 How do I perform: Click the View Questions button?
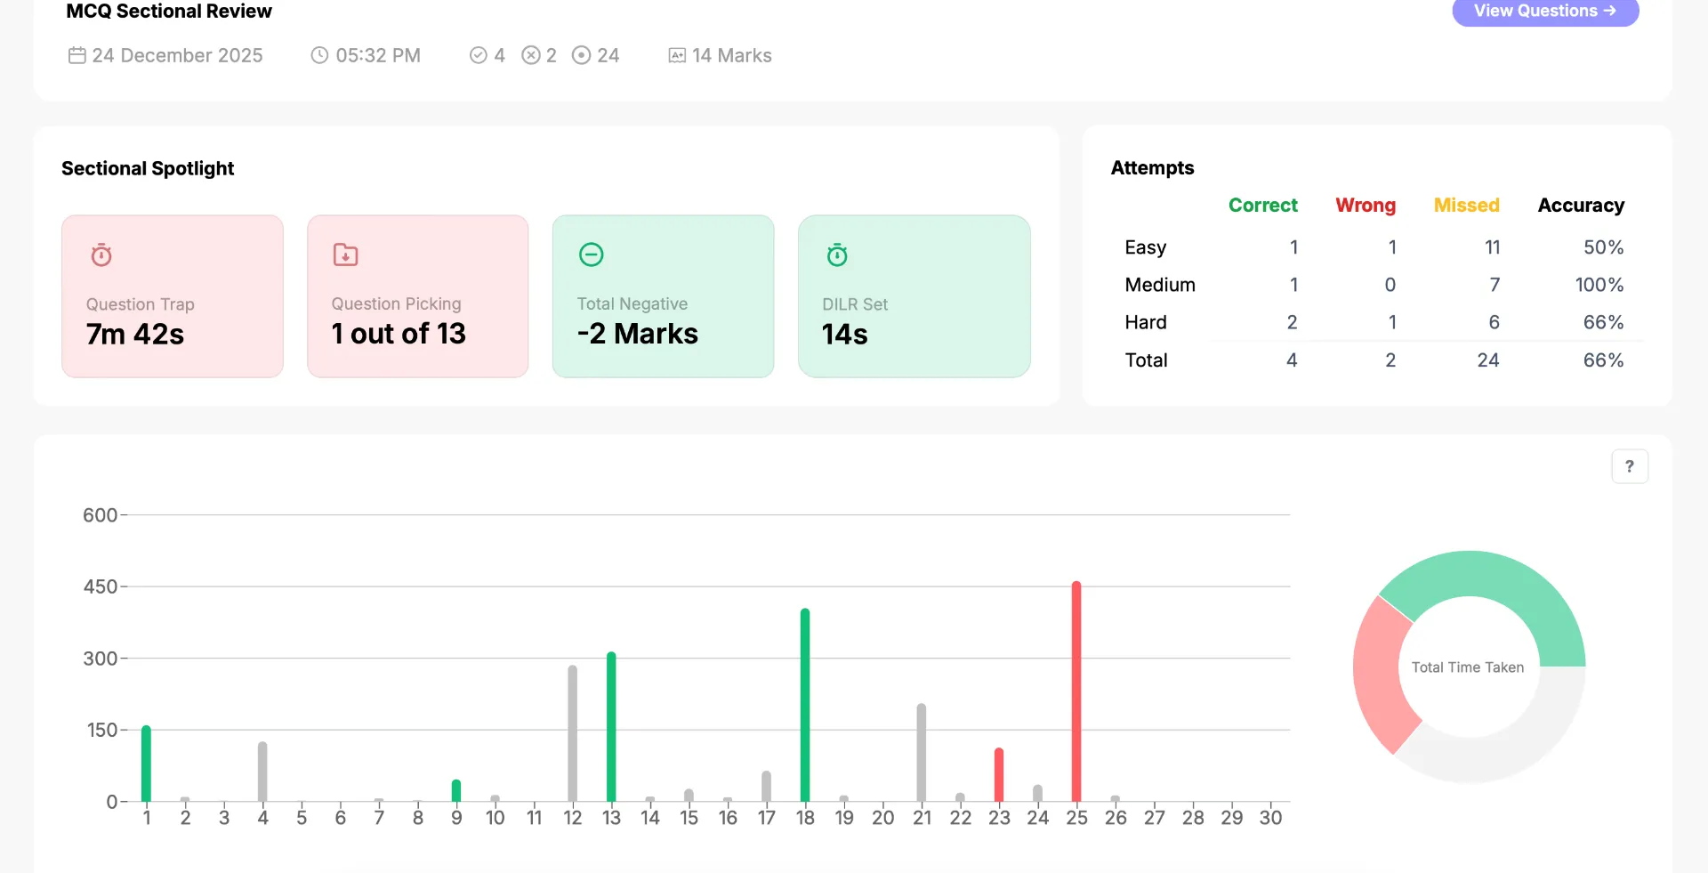[1545, 12]
